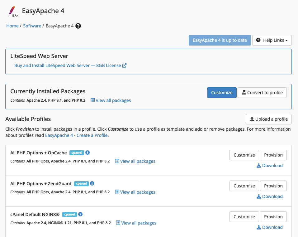The width and height of the screenshot is (298, 237).
Task: Click 'Currently Installed Packages' heading
Action: (x=48, y=91)
